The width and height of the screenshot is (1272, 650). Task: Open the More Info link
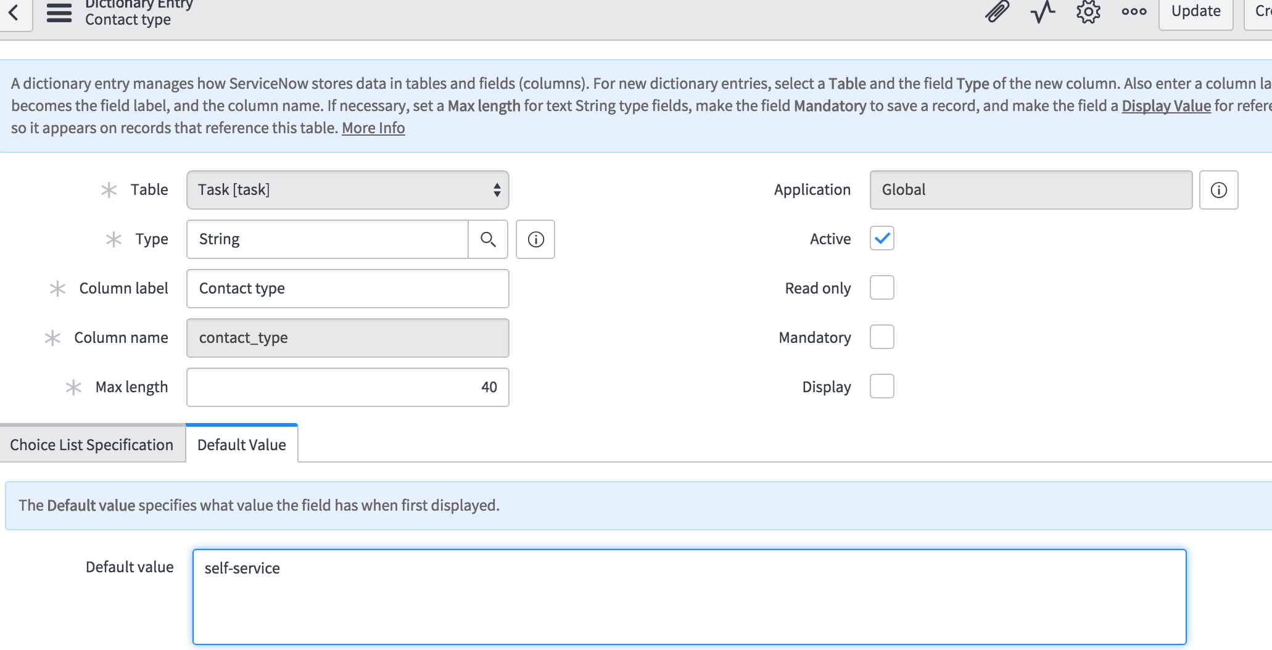coord(373,127)
